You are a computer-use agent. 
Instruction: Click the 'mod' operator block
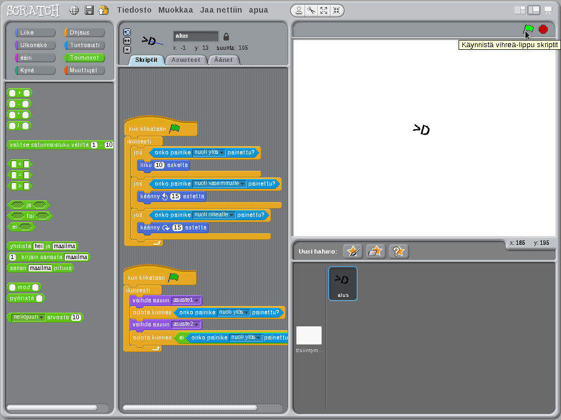click(24, 287)
